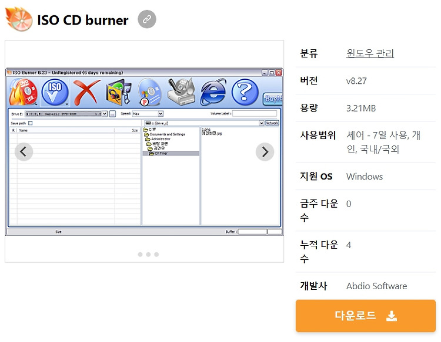
Task: Open the 윈도우 관리 category link
Action: click(370, 53)
